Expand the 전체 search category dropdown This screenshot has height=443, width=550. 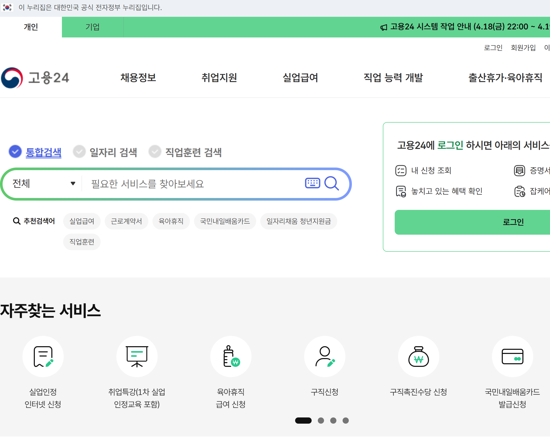[44, 184]
